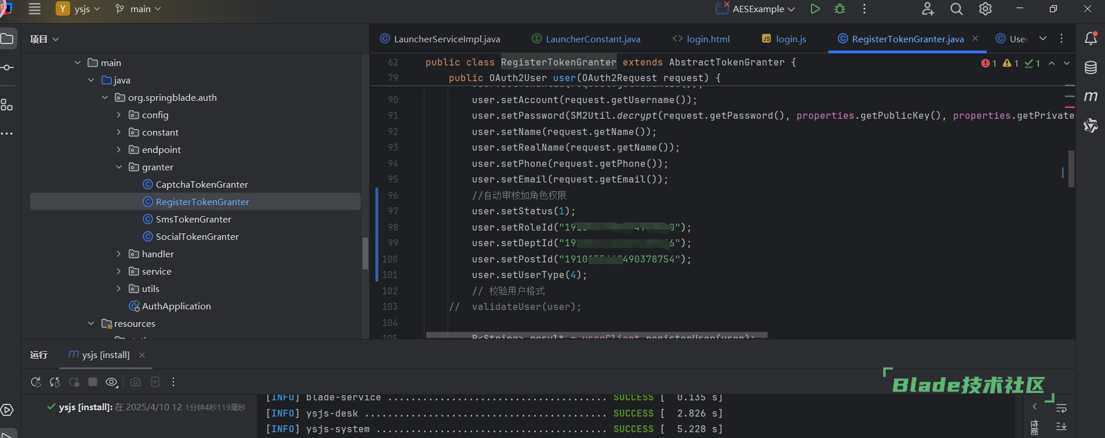Open the Code With Me icon
The width and height of the screenshot is (1105, 438).
tap(928, 9)
